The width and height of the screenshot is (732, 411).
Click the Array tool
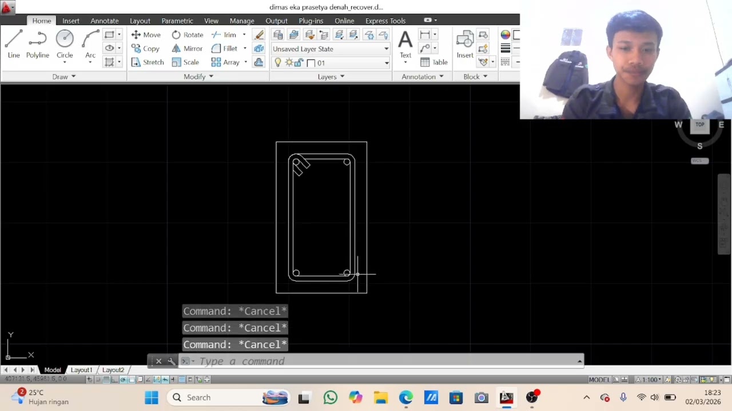pos(225,62)
